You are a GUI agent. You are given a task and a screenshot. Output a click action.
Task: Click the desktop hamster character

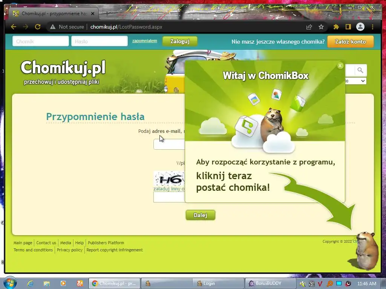pos(366,251)
